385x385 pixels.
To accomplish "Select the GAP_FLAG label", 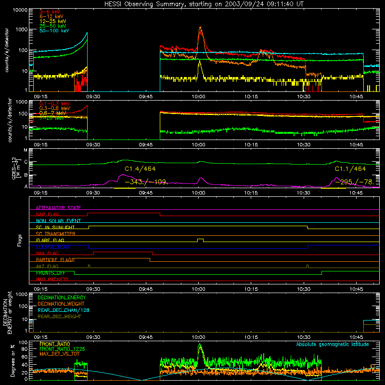I will pyautogui.click(x=47, y=214).
